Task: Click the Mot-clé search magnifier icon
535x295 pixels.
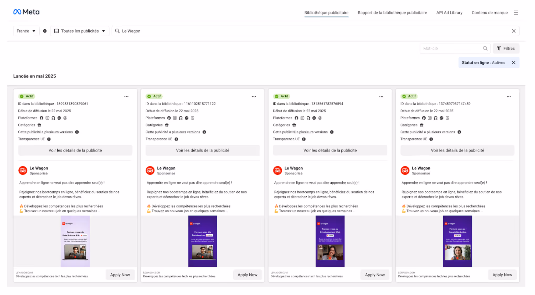Action: [x=485, y=48]
